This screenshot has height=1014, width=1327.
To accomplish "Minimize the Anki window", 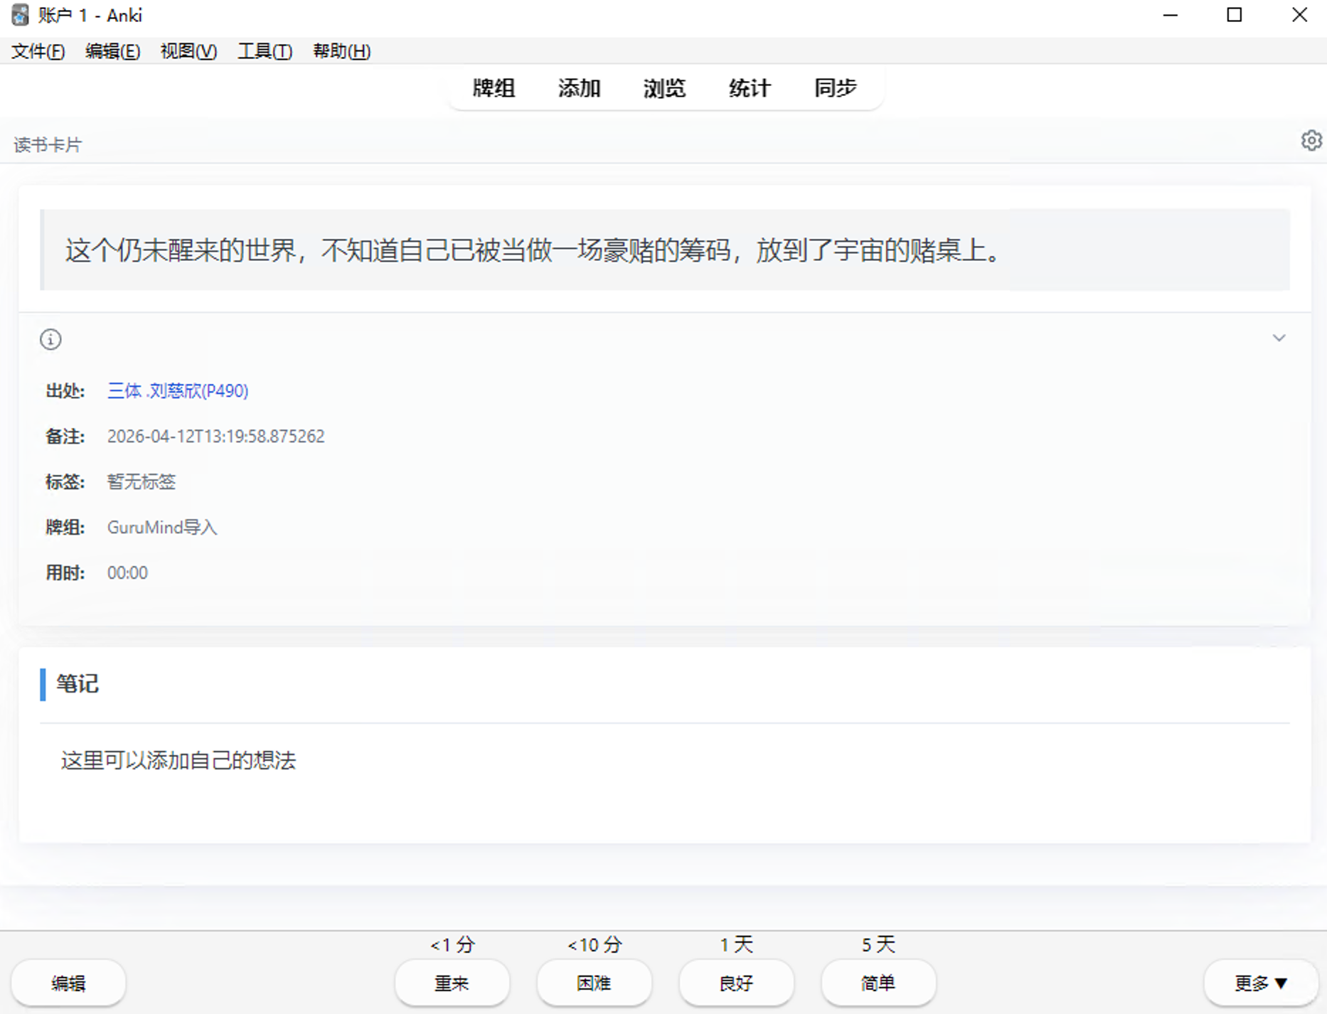I will (1171, 15).
